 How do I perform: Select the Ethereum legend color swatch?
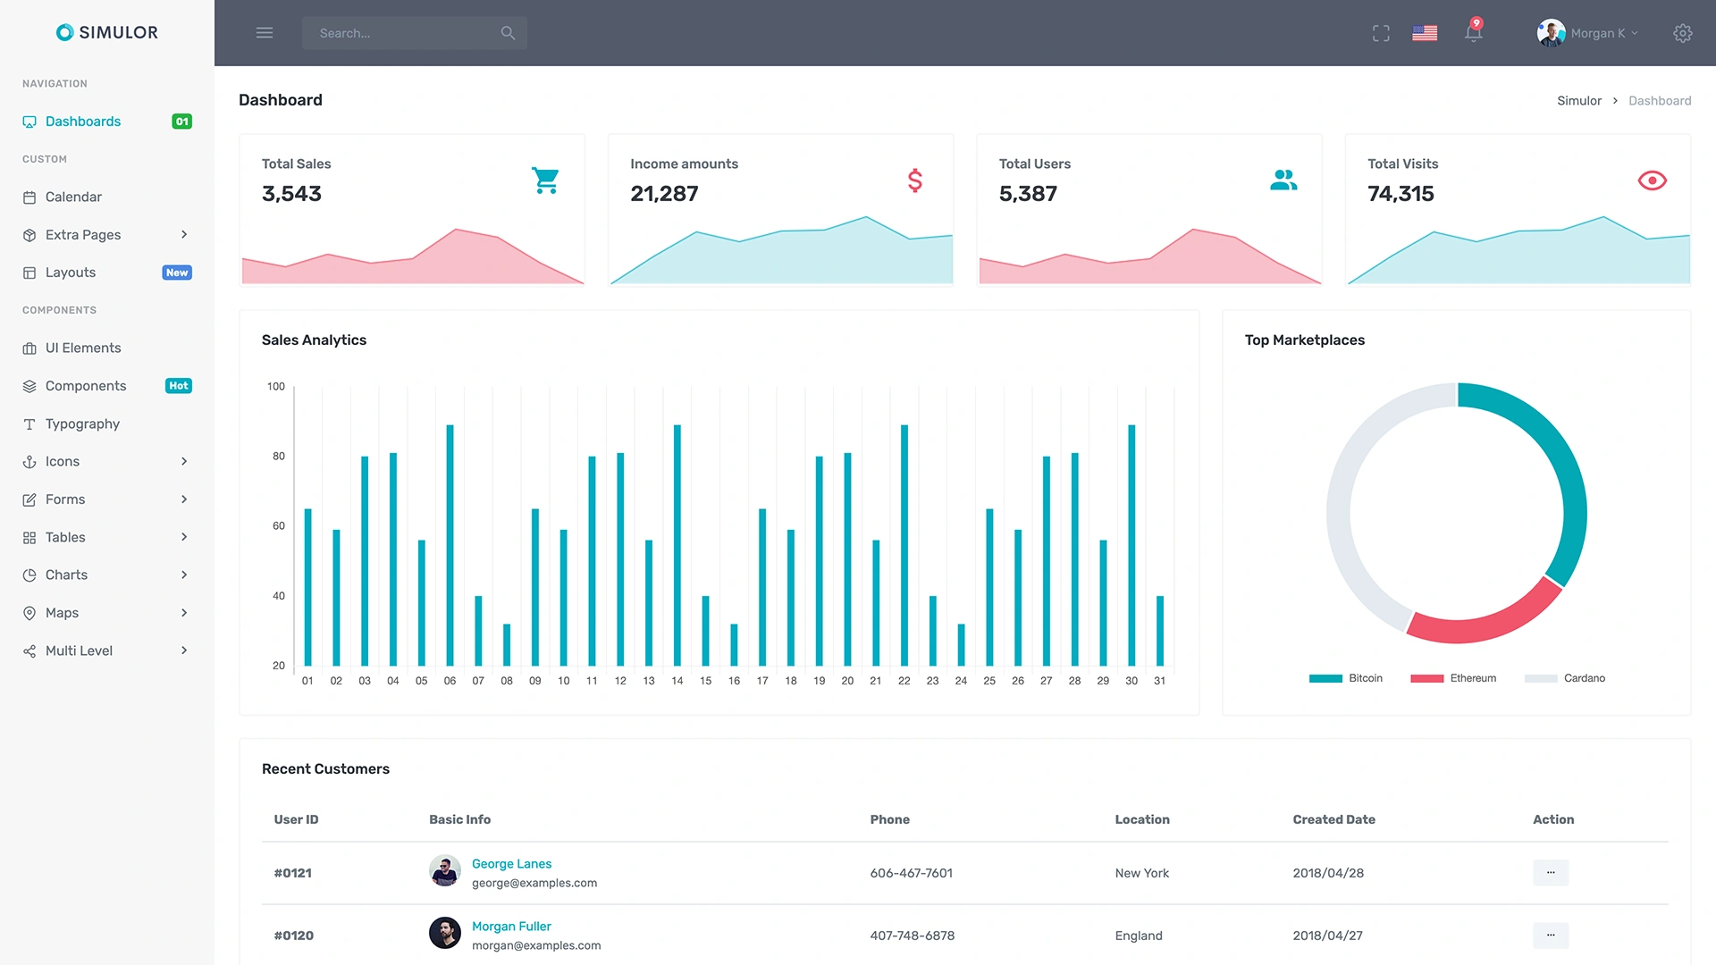pos(1426,678)
